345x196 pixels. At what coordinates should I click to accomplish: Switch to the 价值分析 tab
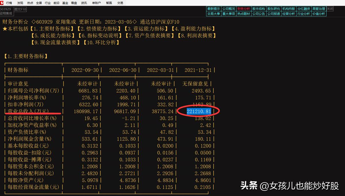(319, 14)
